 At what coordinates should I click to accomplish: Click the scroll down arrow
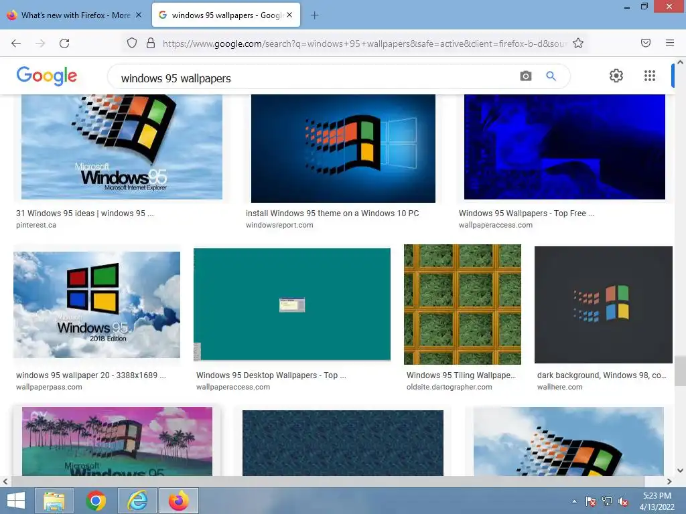pyautogui.click(x=680, y=470)
